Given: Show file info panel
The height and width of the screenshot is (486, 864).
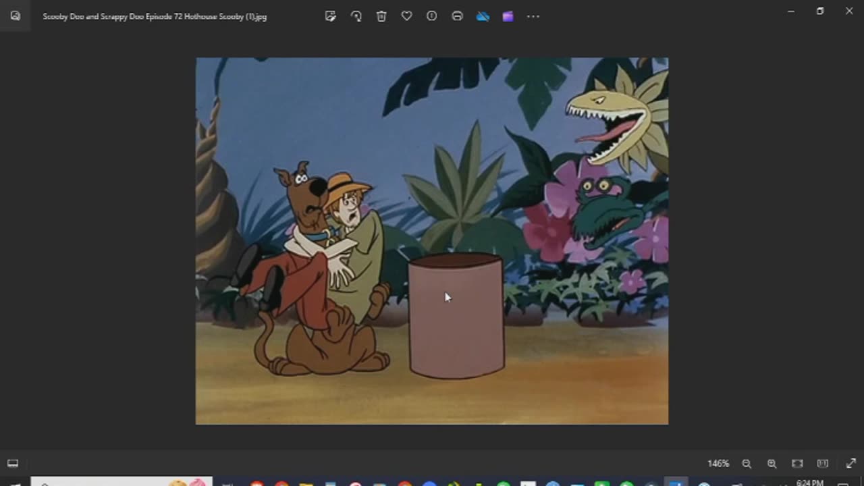Looking at the screenshot, I should [432, 16].
